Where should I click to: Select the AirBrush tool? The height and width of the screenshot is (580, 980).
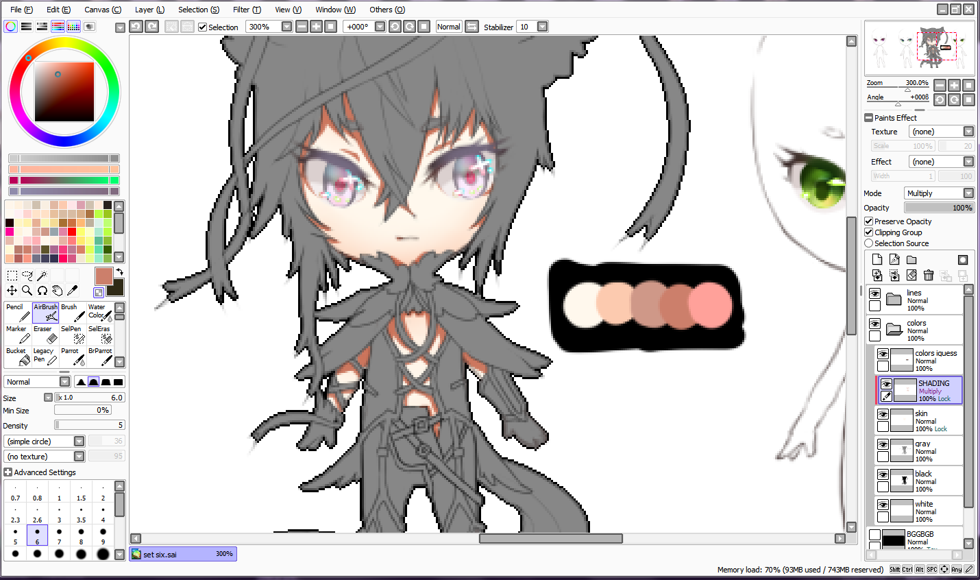45,313
